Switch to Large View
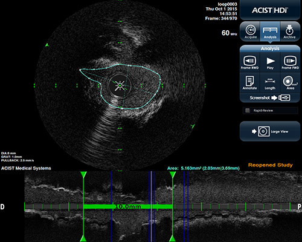The image size is (302, 242). pyautogui.click(x=270, y=131)
